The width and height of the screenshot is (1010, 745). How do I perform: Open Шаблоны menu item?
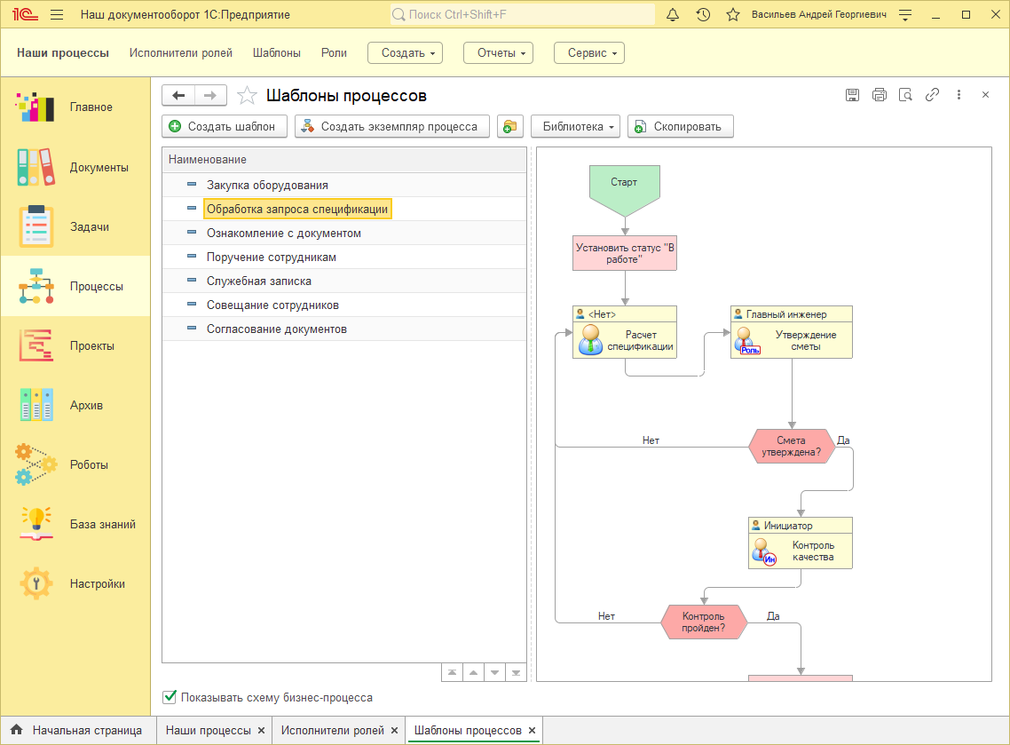[x=277, y=53]
